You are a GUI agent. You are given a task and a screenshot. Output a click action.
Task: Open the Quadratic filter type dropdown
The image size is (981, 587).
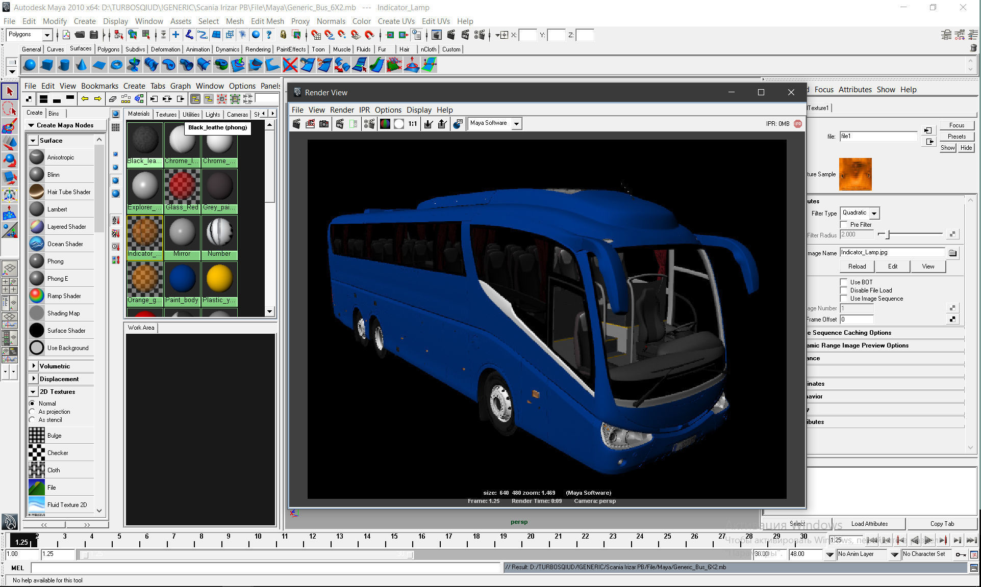860,213
